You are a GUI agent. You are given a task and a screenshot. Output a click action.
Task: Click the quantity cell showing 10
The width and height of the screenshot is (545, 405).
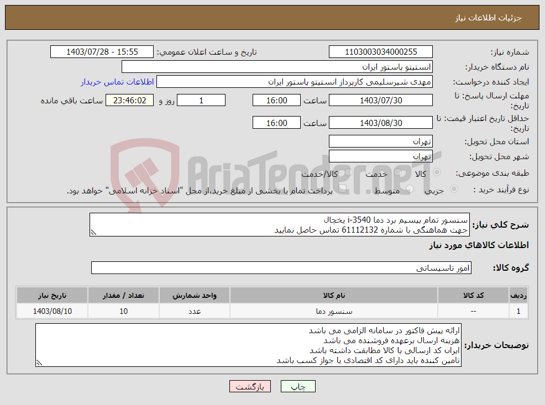123,311
